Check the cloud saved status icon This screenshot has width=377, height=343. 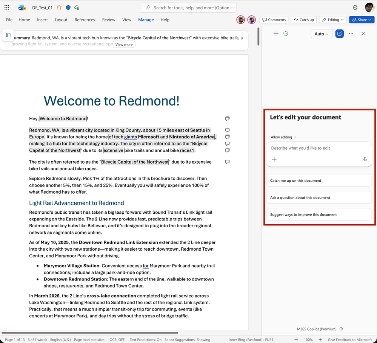click(77, 8)
